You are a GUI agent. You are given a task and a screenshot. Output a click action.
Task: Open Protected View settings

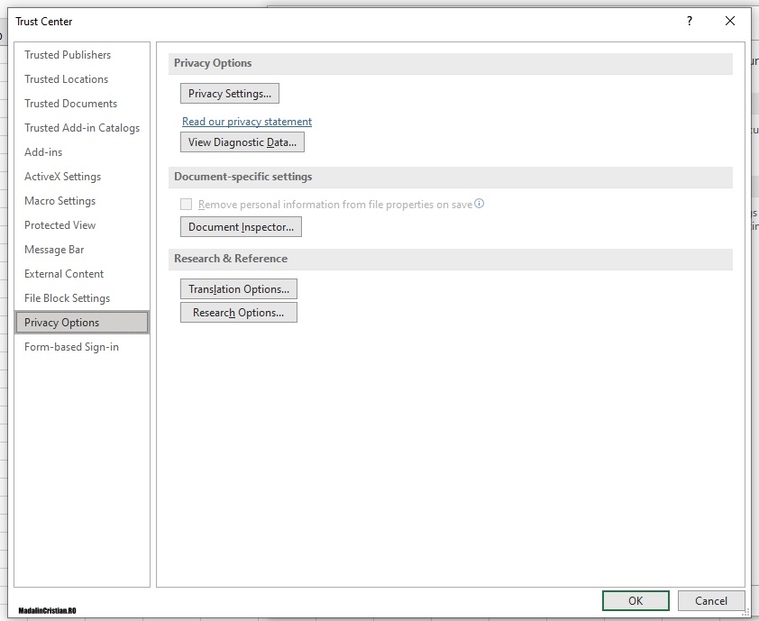point(59,225)
